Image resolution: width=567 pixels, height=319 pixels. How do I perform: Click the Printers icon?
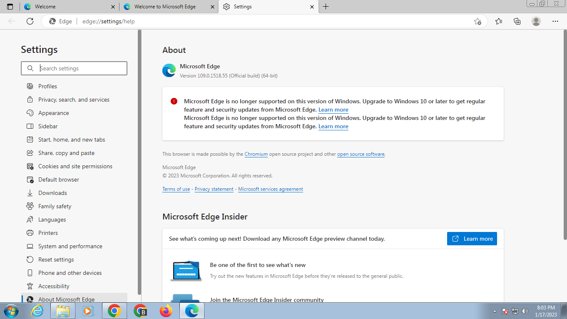click(30, 233)
